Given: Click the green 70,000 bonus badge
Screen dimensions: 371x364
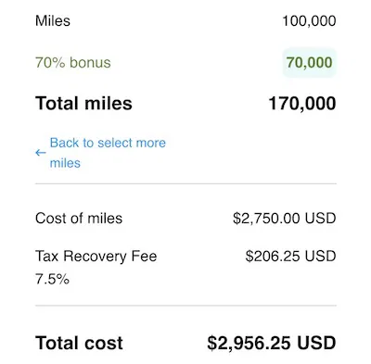Looking at the screenshot, I should (x=309, y=62).
